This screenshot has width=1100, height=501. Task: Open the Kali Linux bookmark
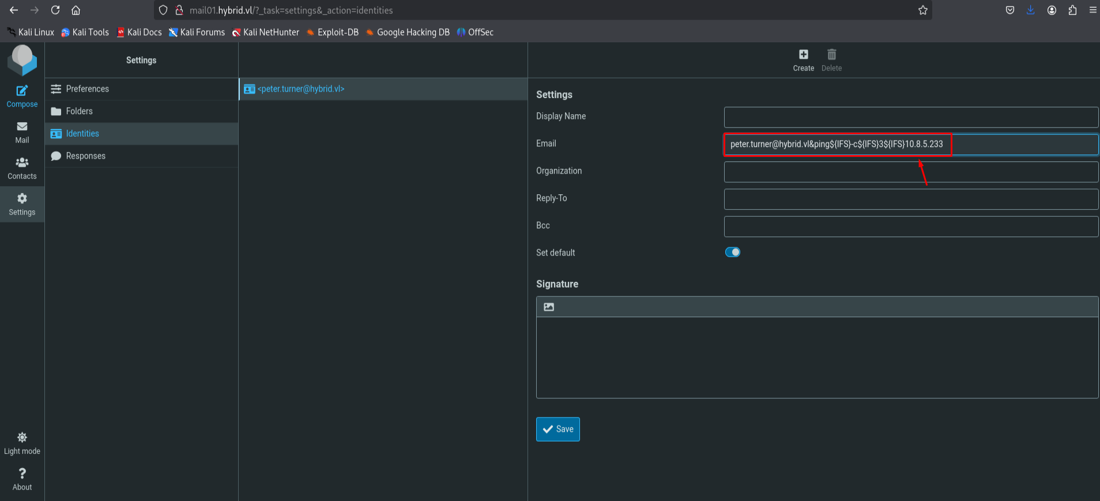click(x=31, y=32)
